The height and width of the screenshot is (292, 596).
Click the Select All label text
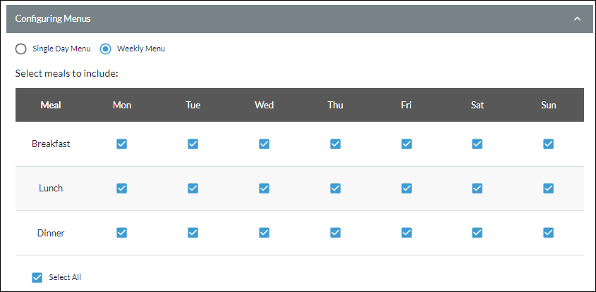[x=65, y=277]
